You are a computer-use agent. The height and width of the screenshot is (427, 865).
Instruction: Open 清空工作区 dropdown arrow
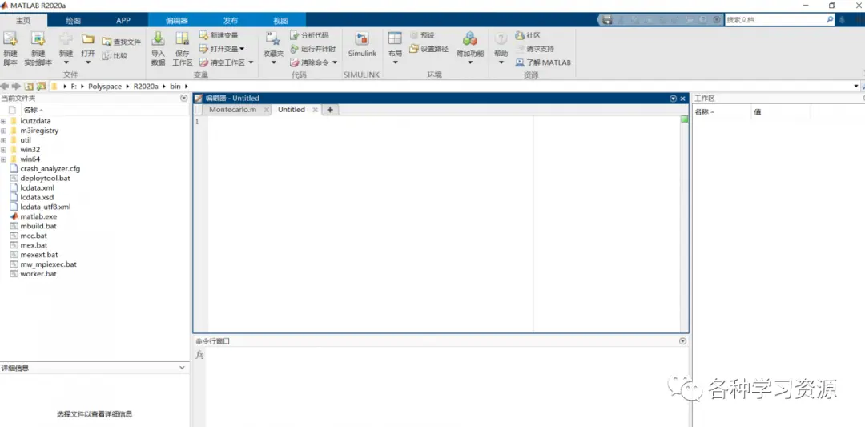(x=251, y=63)
